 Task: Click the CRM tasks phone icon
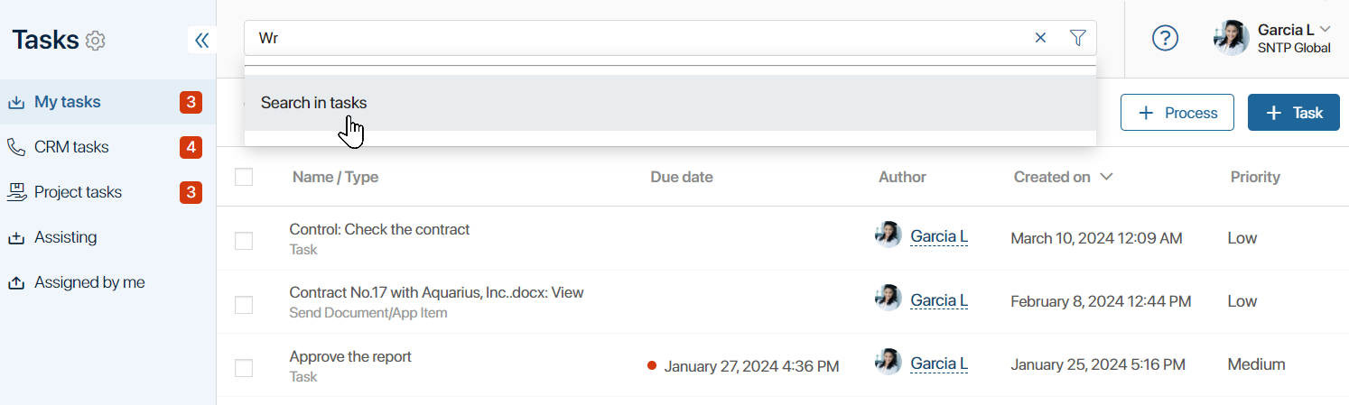[15, 147]
